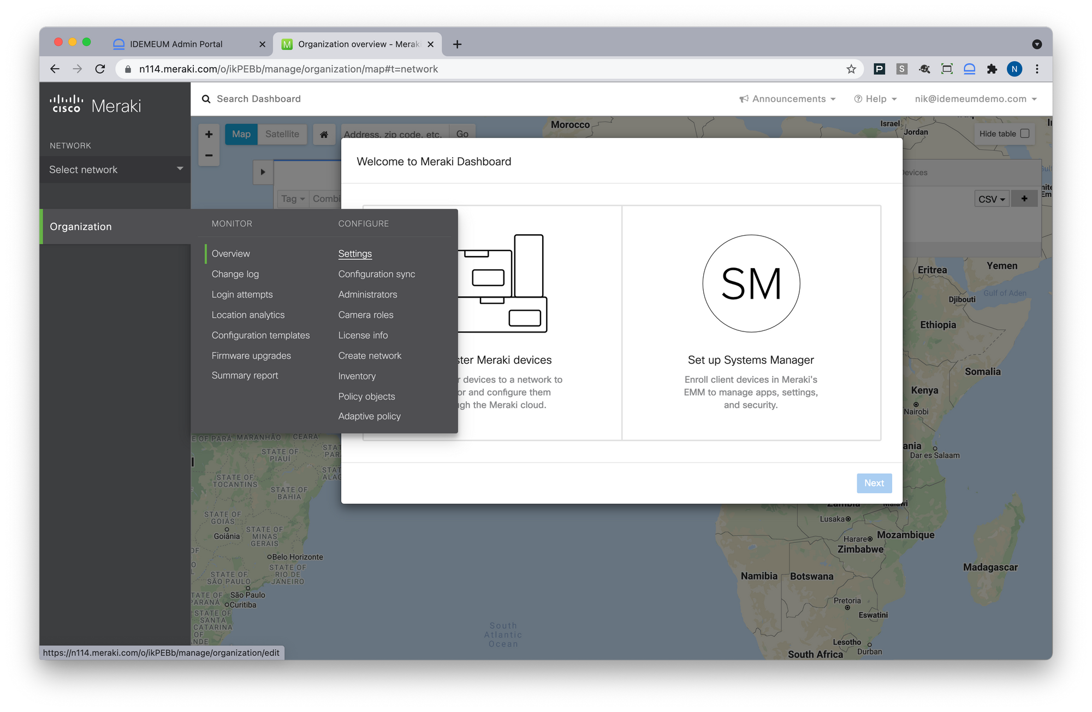Click the incognito-like extension icon
The width and height of the screenshot is (1092, 712).
point(924,69)
